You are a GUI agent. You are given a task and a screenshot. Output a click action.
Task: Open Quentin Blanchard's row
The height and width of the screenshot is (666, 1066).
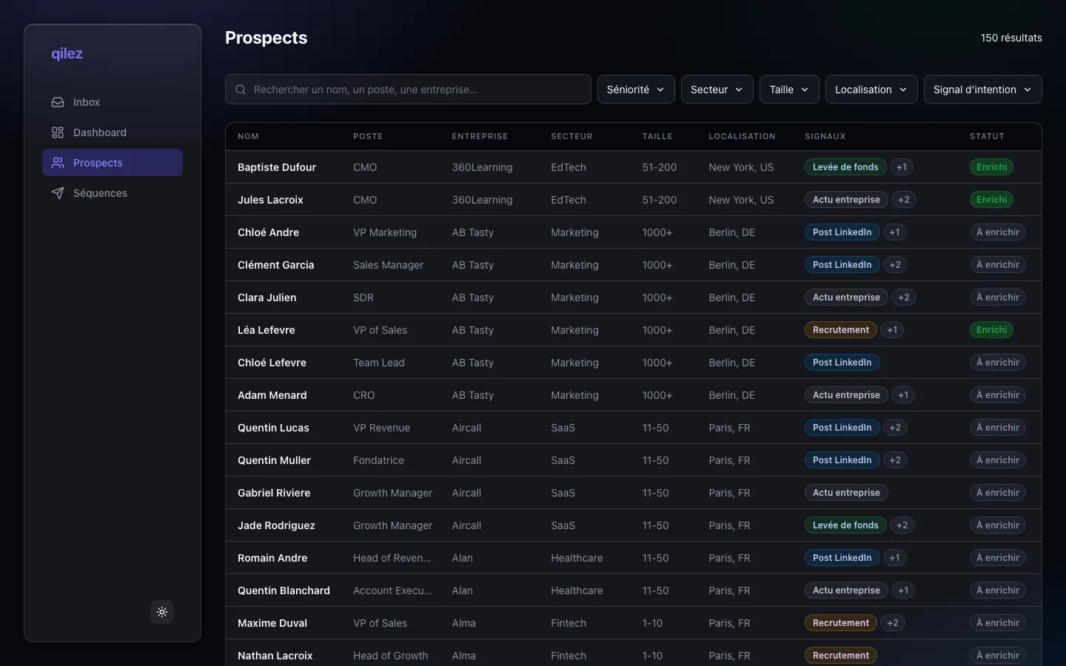click(x=634, y=591)
